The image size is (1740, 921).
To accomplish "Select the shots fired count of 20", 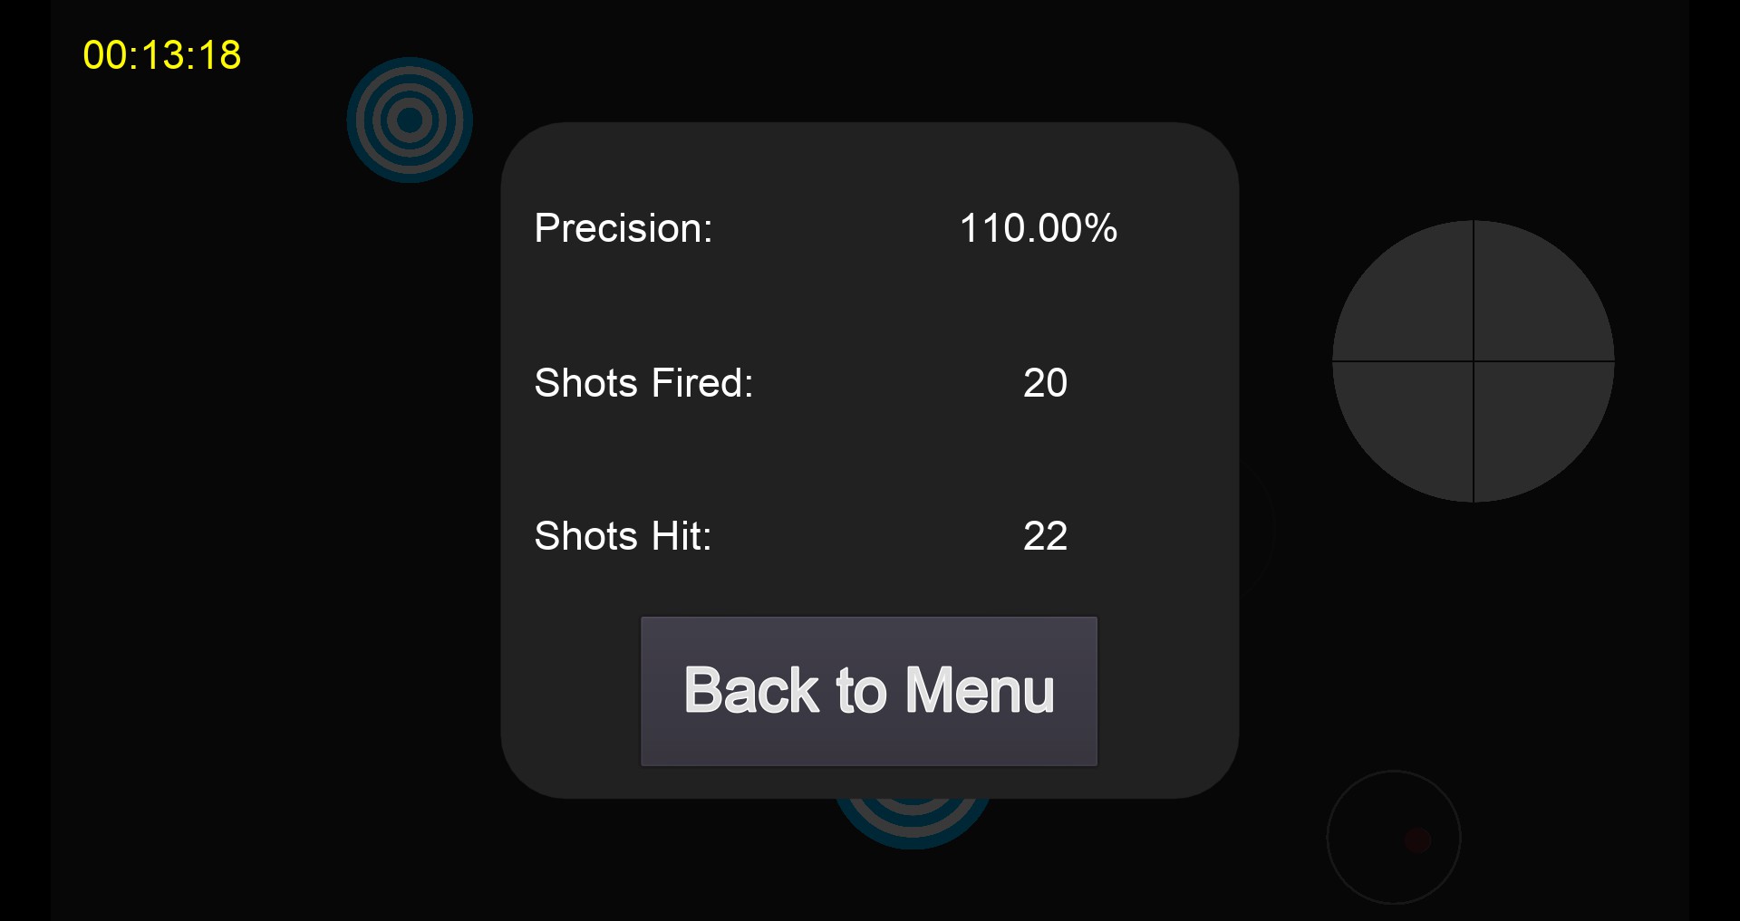I will 1045,383.
